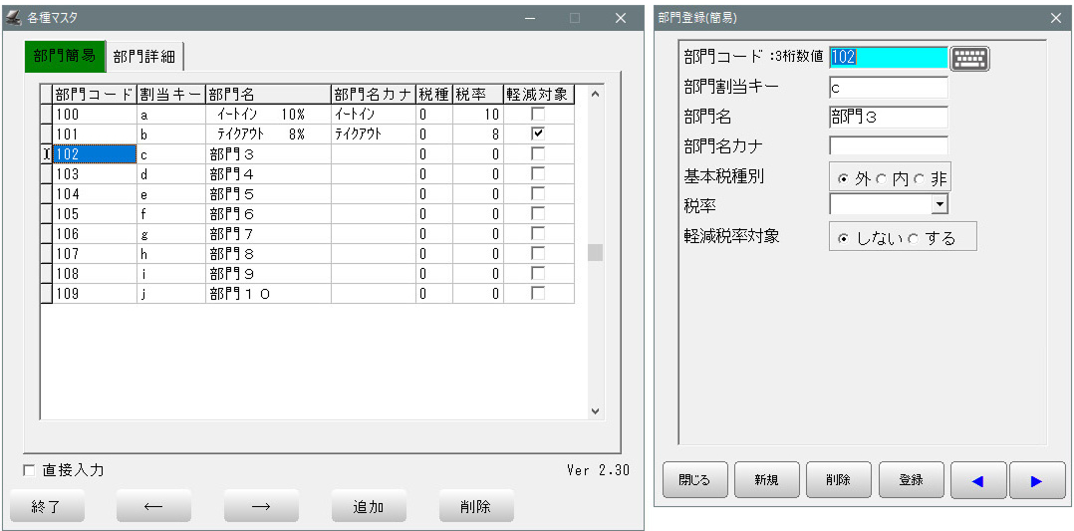Enable the 直接入力 checkbox
This screenshot has height=531, width=1074.
pyautogui.click(x=29, y=470)
